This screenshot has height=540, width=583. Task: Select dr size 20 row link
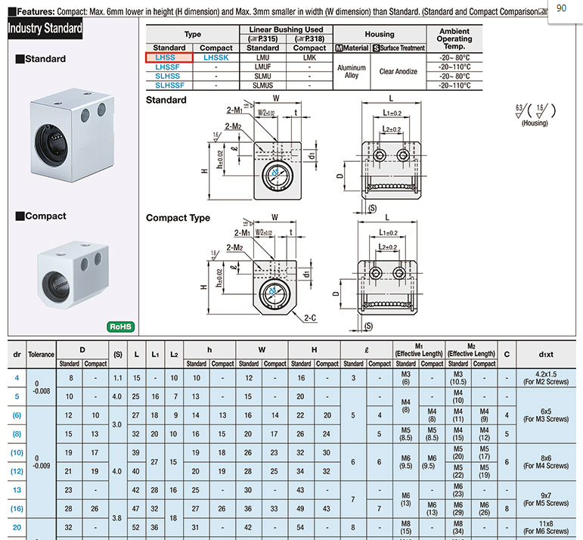(17, 527)
